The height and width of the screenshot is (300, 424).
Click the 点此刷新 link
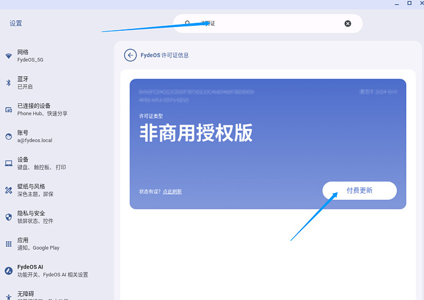[172, 192]
